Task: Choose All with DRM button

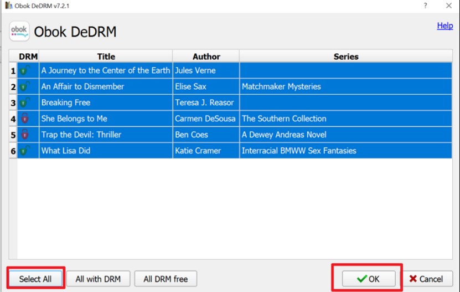Action: [98, 279]
